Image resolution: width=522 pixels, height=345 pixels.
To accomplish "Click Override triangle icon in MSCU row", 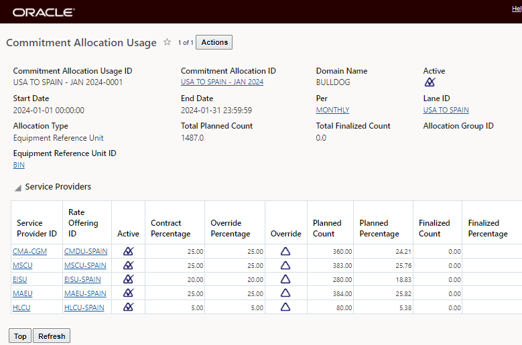I will click(285, 265).
